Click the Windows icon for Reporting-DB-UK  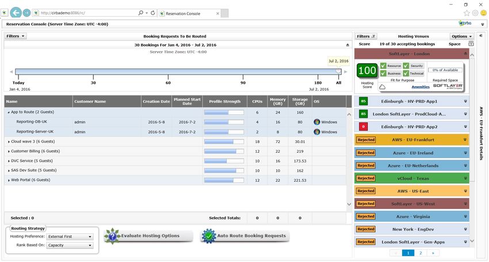click(317, 122)
